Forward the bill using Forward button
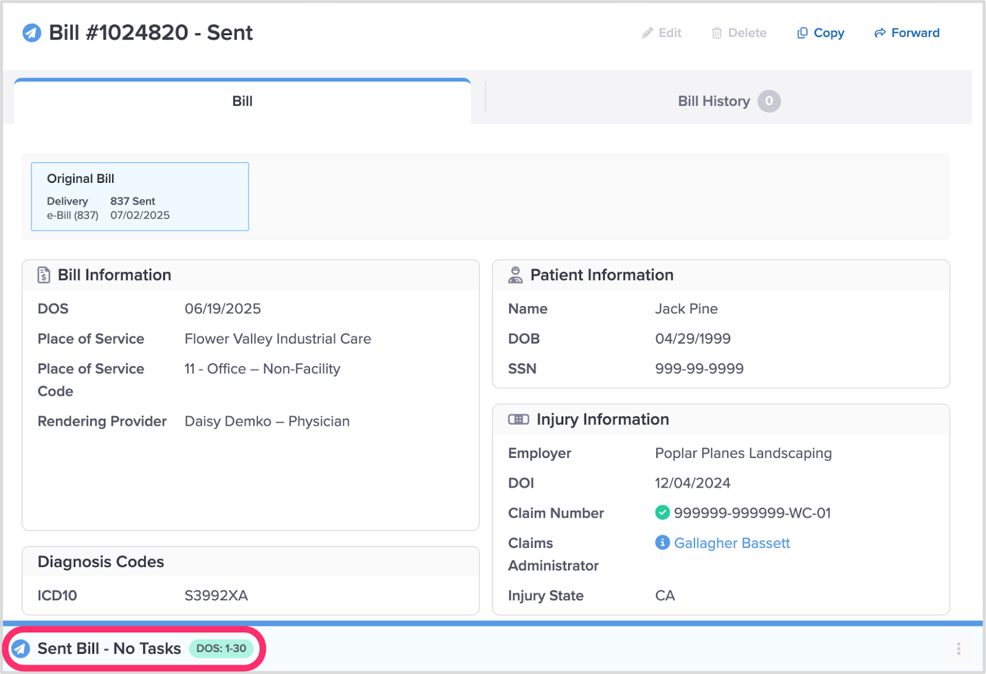 [907, 33]
